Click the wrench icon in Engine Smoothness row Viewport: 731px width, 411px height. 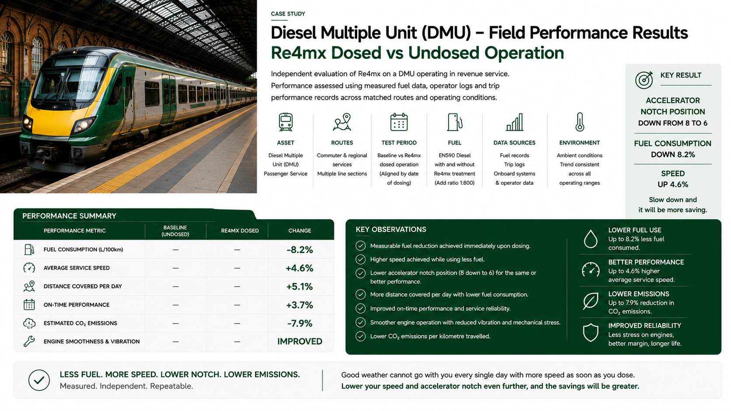[x=29, y=342]
